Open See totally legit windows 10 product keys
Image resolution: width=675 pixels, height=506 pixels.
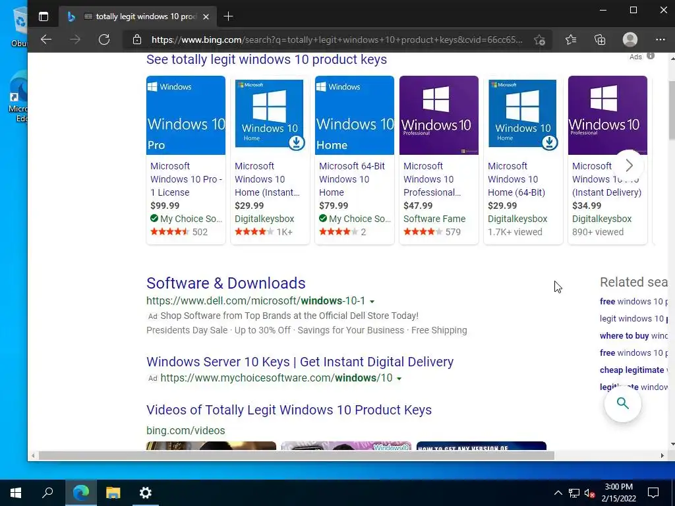[266, 59]
